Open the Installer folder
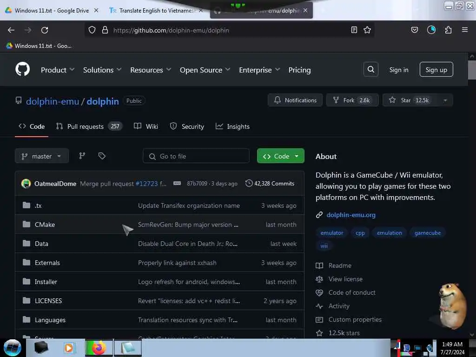 click(x=46, y=282)
